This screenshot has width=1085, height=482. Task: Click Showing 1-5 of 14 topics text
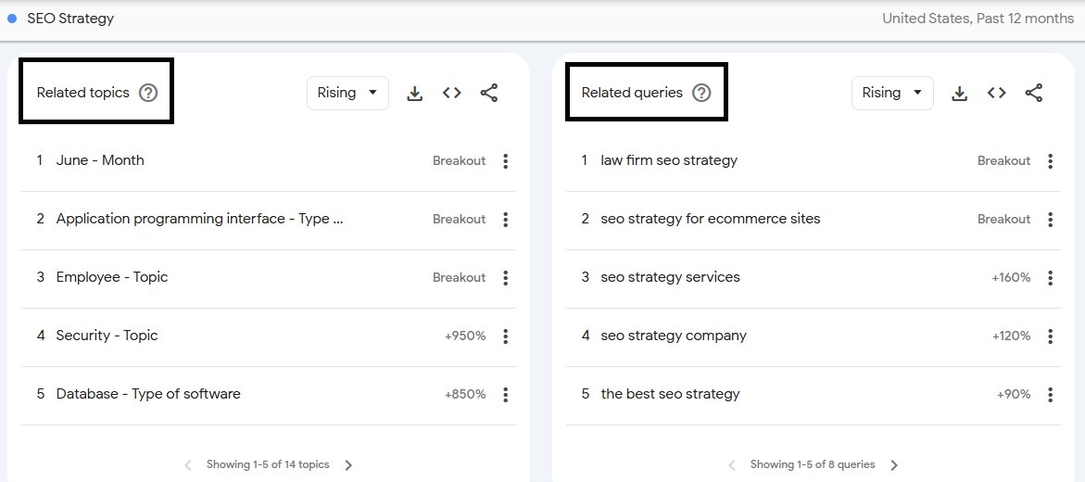pyautogui.click(x=268, y=464)
